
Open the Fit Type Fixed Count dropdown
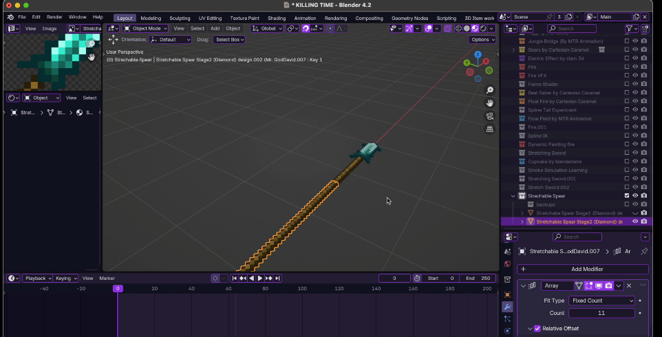click(x=601, y=301)
